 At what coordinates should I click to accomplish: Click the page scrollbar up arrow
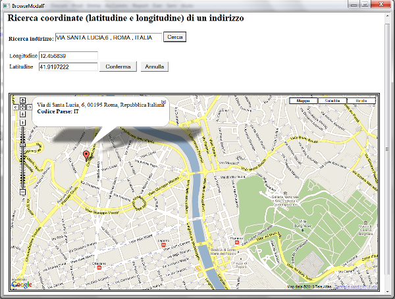tap(388, 16)
